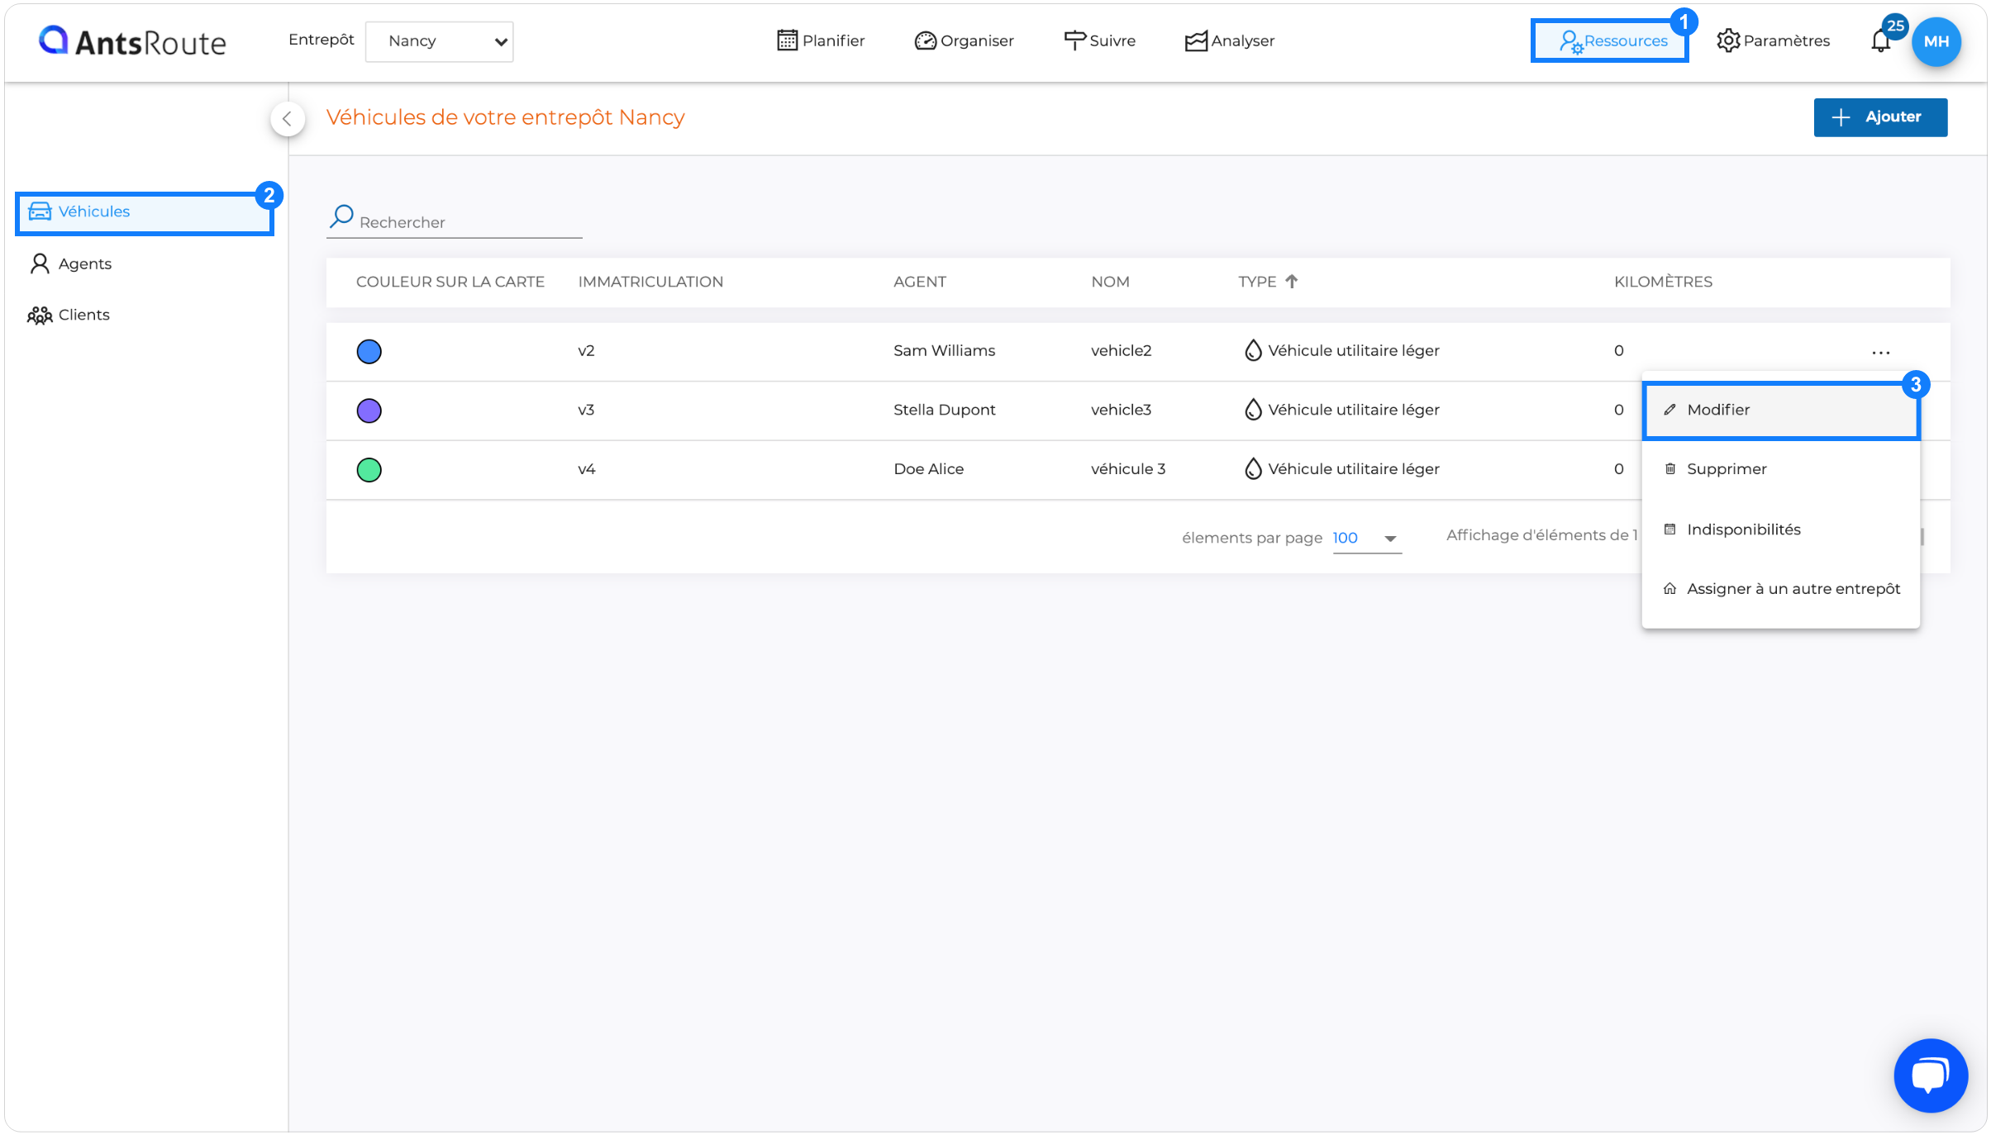The image size is (1991, 1135).
Task: Click the Agents person icon
Action: (40, 264)
